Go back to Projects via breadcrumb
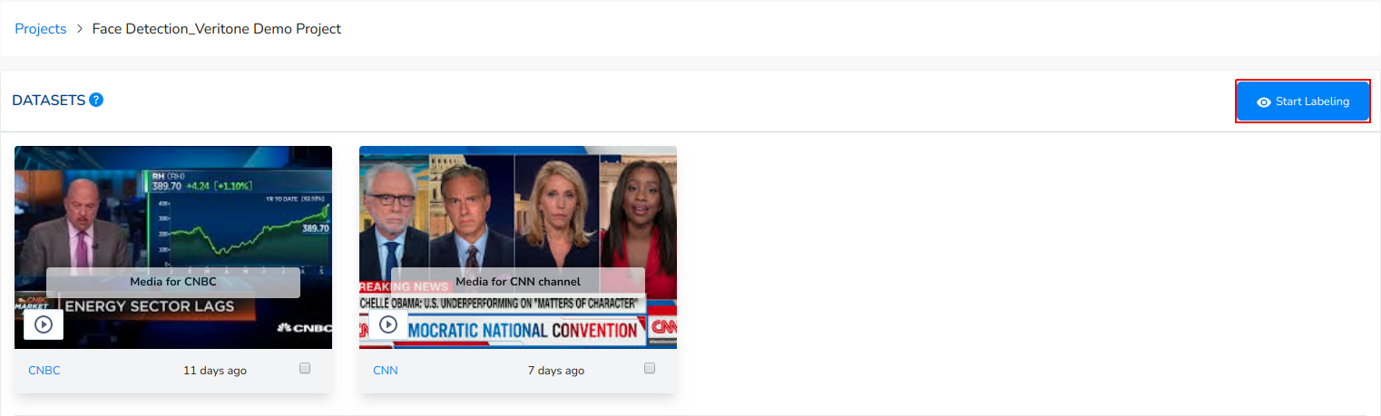 point(41,29)
